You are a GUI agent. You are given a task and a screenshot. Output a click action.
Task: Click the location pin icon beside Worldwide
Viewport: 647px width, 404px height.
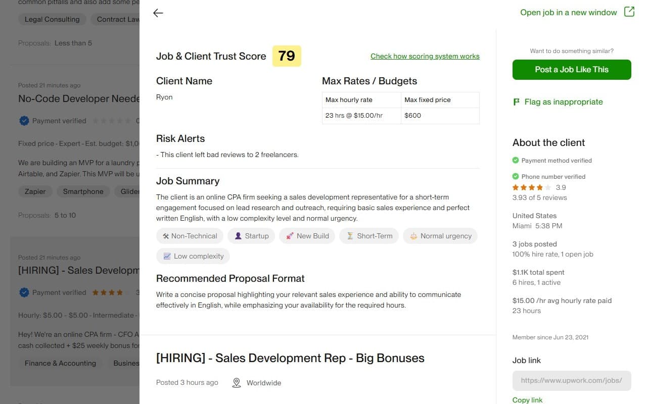pyautogui.click(x=236, y=383)
